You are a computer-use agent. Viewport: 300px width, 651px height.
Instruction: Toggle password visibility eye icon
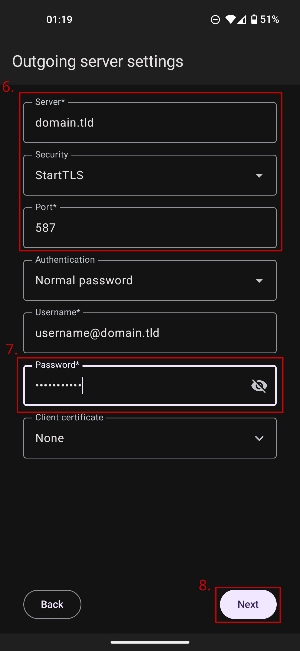[259, 386]
